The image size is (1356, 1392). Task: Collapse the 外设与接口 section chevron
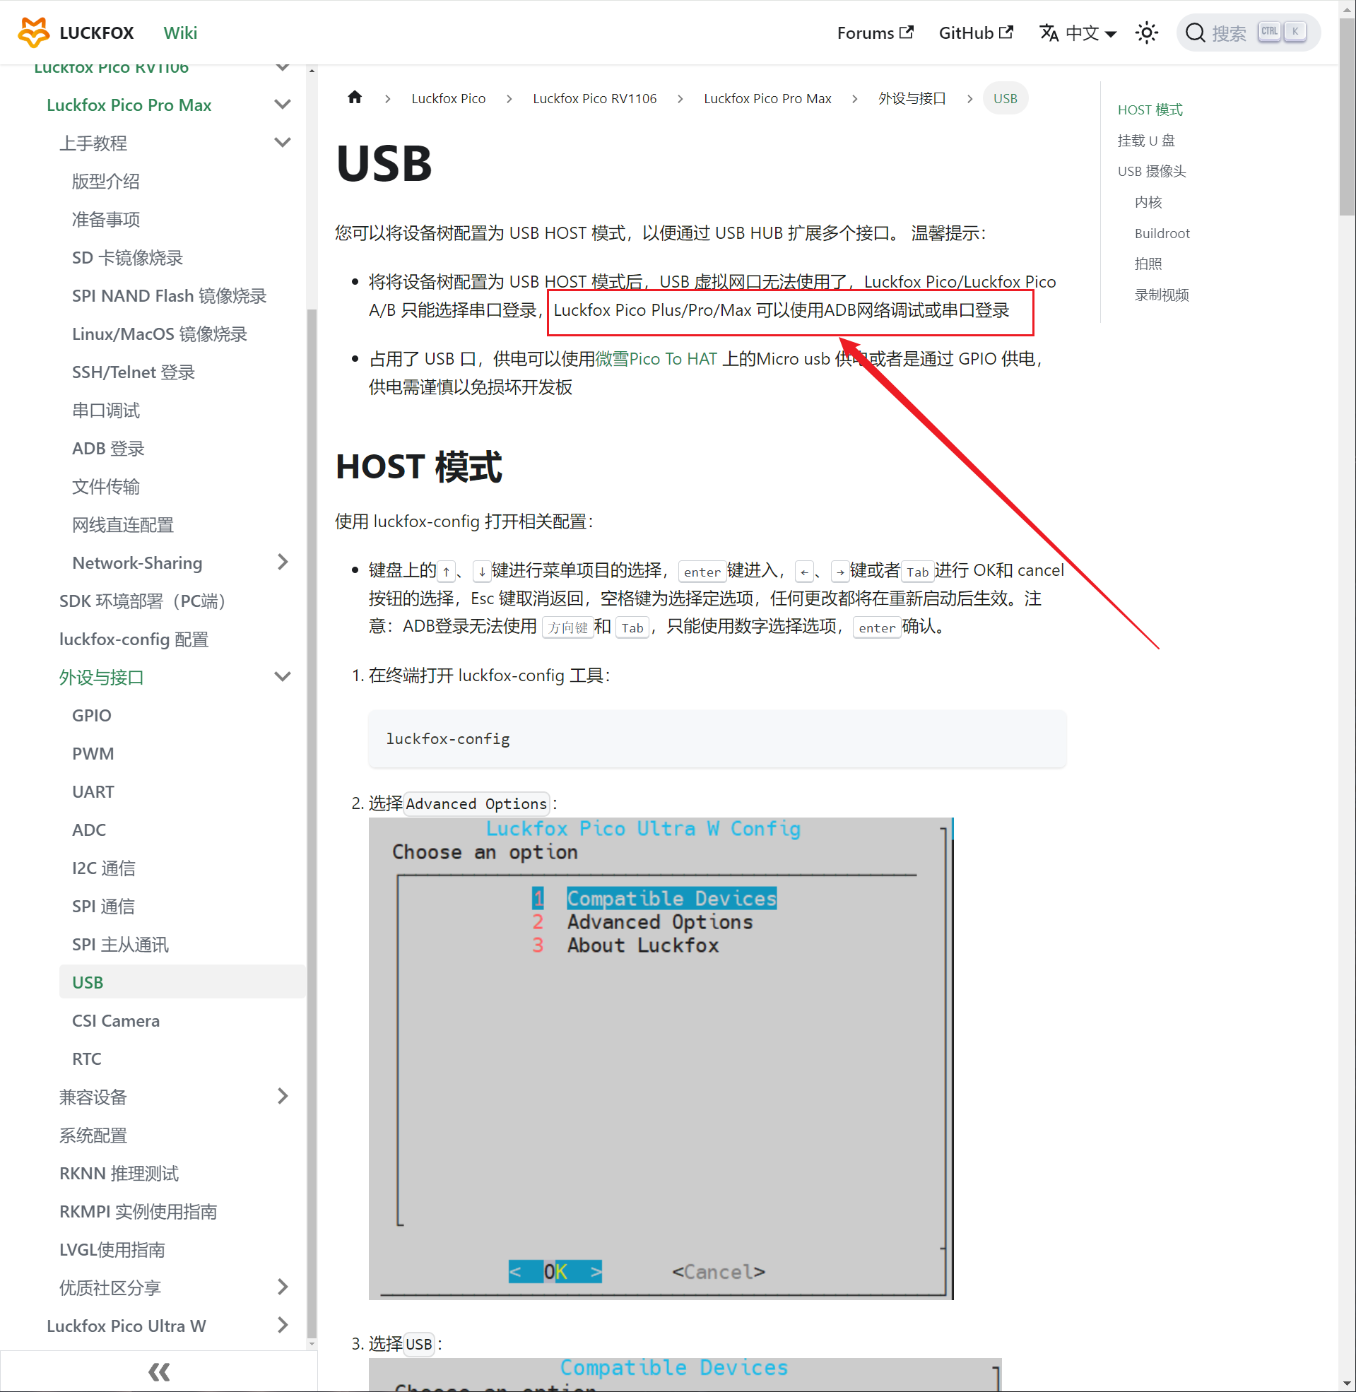(283, 676)
